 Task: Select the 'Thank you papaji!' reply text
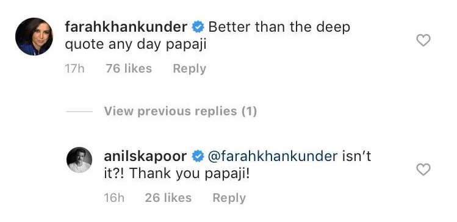(x=189, y=174)
